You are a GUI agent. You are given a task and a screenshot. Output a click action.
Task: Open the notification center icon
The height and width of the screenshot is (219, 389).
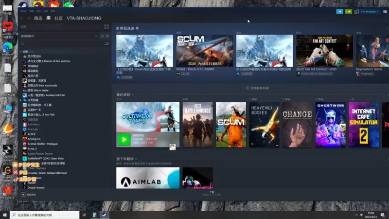click(x=383, y=215)
